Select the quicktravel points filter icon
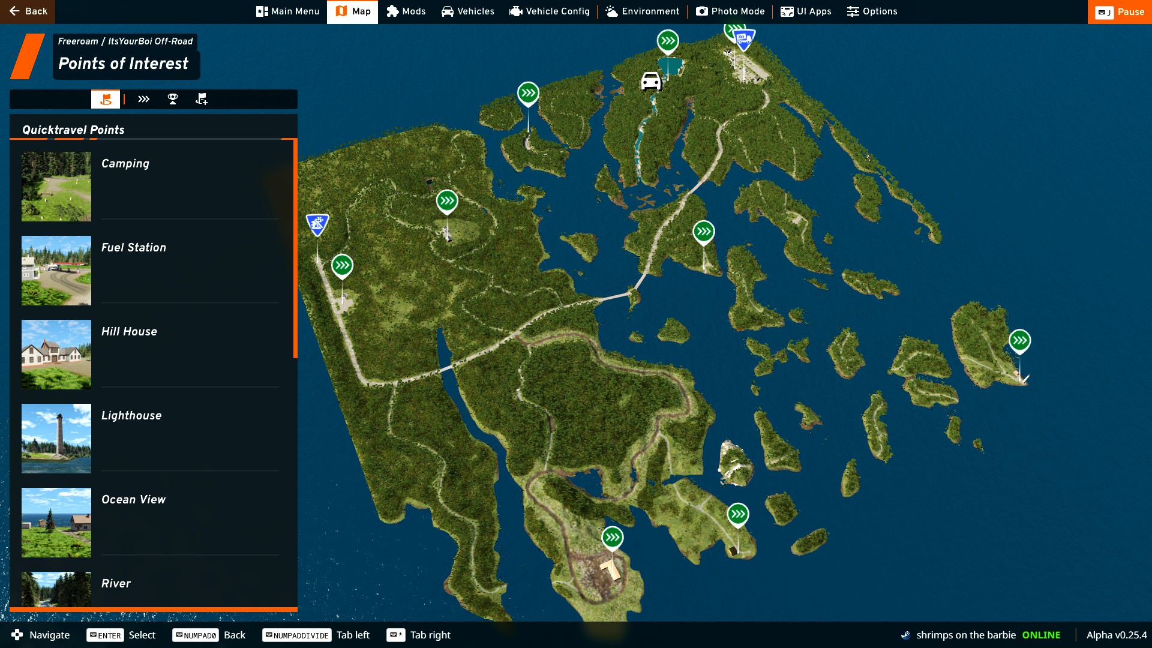The image size is (1152, 648). point(106,99)
